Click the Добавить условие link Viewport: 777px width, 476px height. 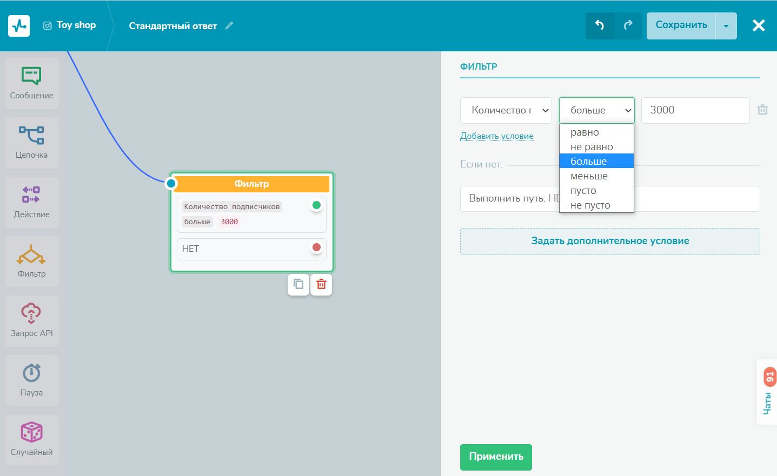pos(496,136)
